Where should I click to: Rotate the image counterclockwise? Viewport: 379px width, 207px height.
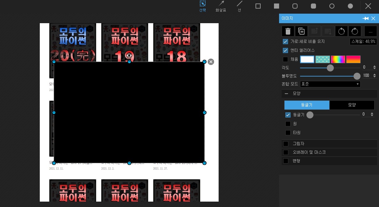(x=341, y=31)
